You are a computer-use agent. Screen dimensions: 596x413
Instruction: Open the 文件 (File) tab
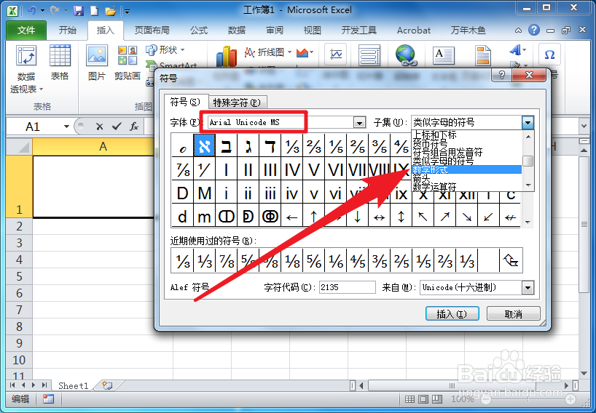click(26, 31)
